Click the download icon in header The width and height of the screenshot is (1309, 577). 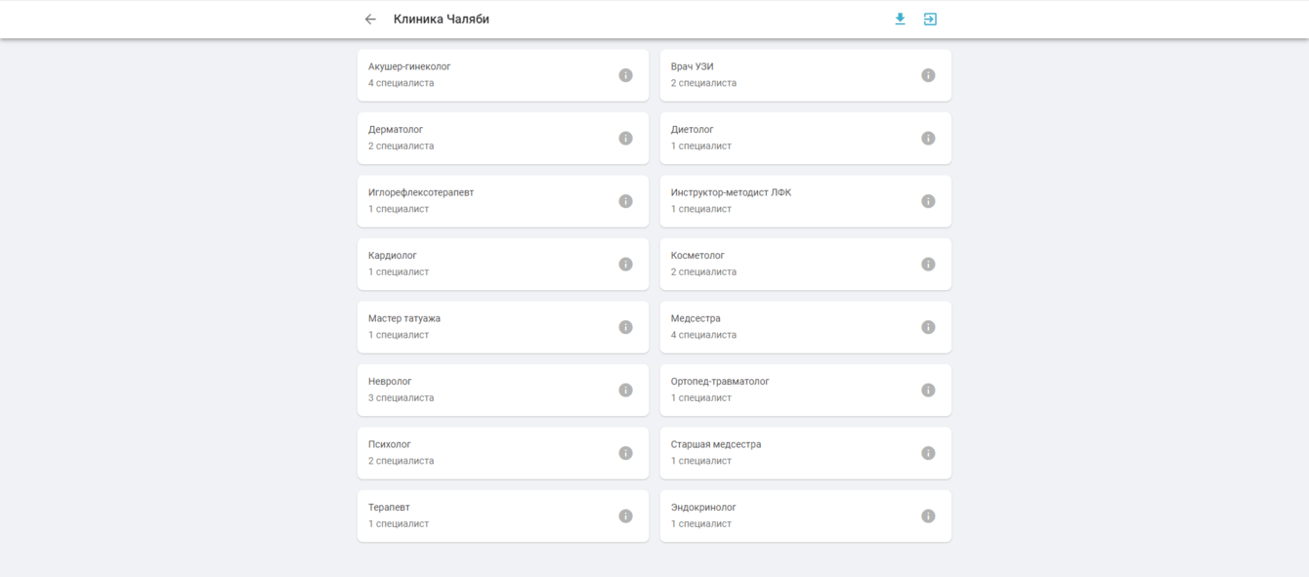click(x=900, y=20)
